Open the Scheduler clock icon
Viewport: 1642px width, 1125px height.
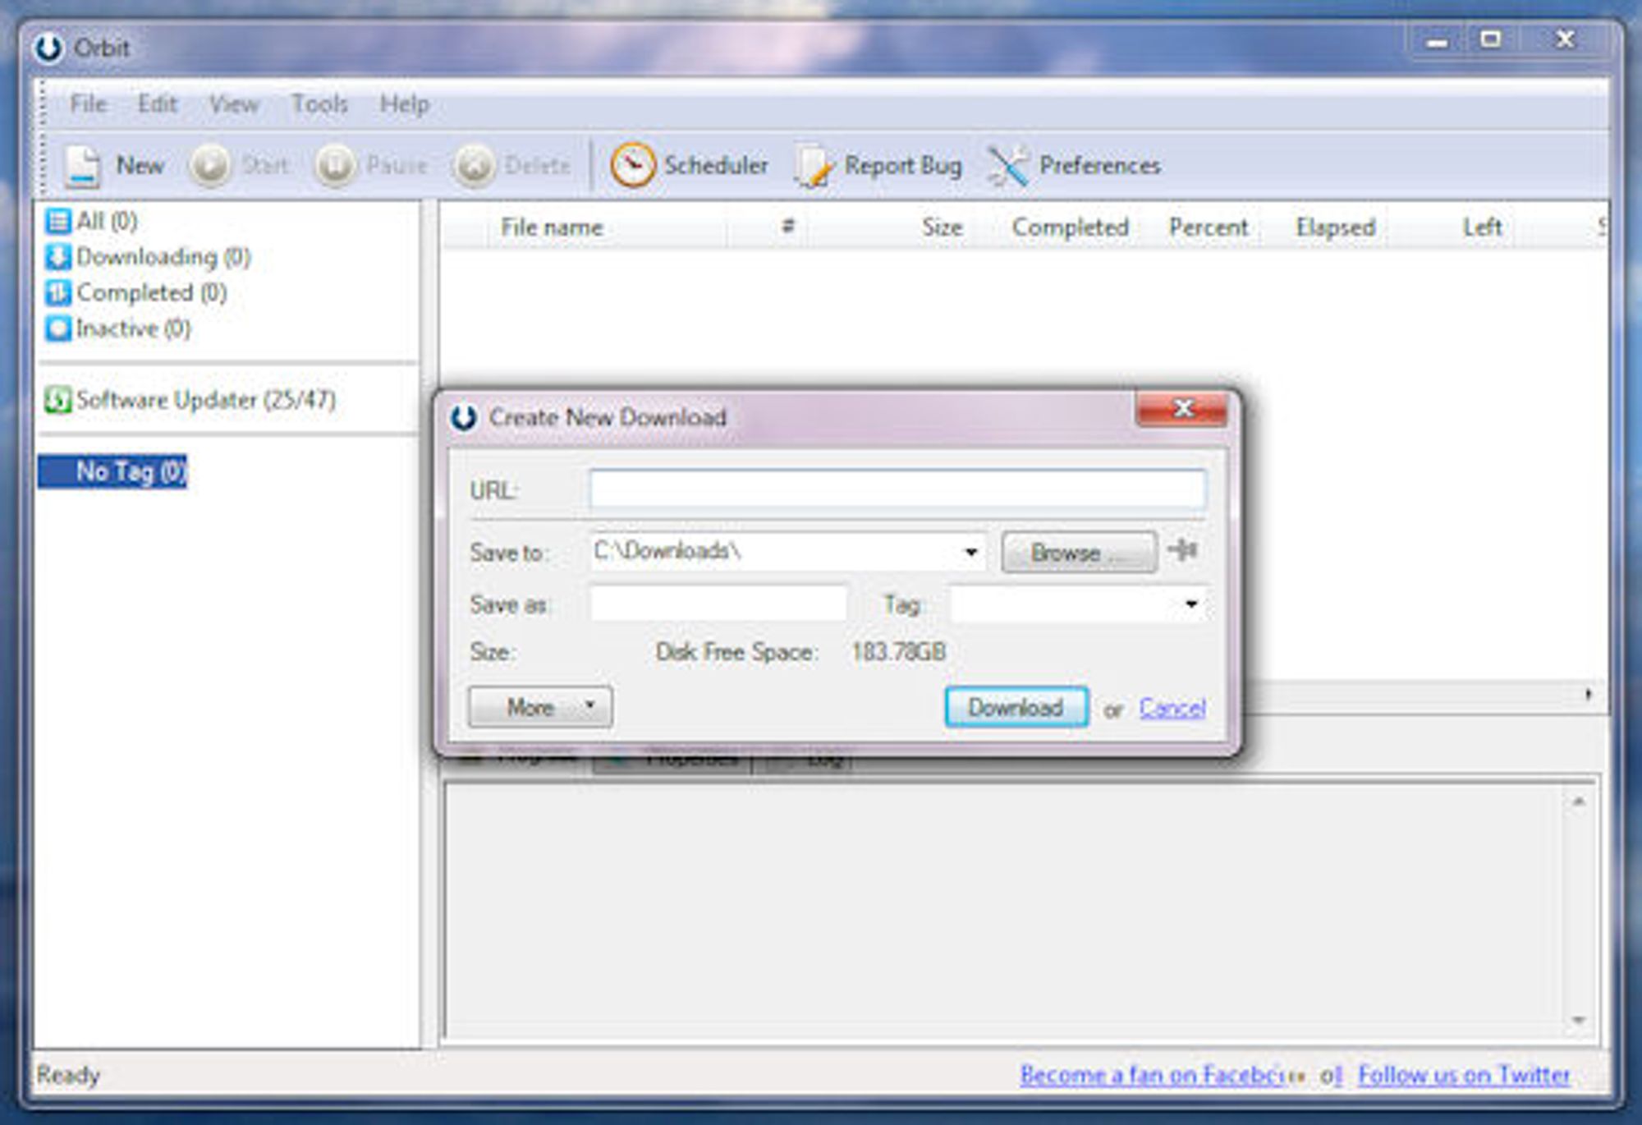pyautogui.click(x=632, y=165)
